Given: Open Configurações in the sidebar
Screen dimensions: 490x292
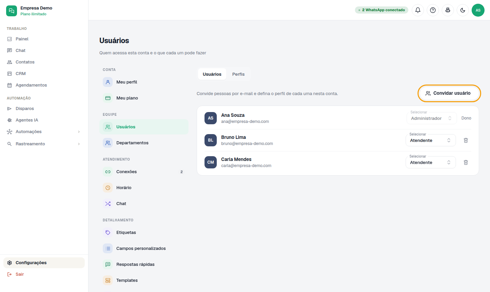Looking at the screenshot, I should coord(44,263).
